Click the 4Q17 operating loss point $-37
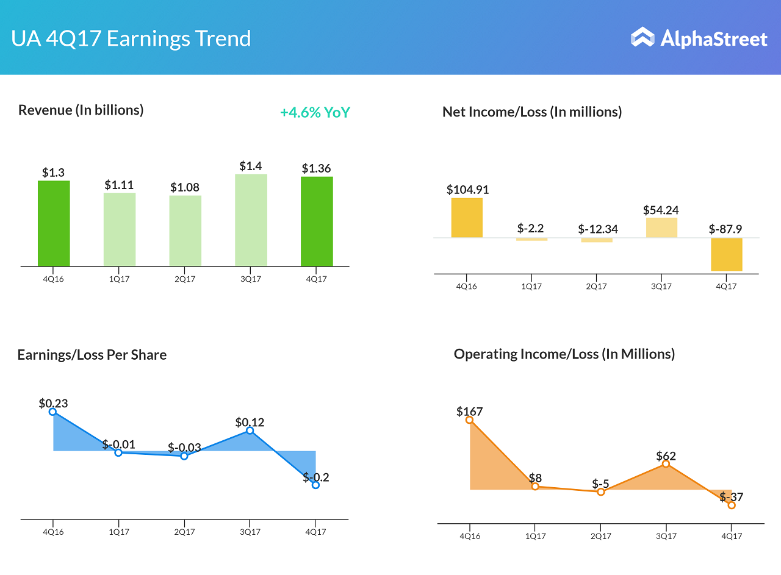781x575 pixels. 732,505
